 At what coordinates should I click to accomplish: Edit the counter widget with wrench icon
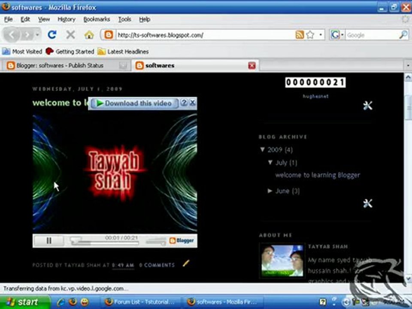point(367,106)
